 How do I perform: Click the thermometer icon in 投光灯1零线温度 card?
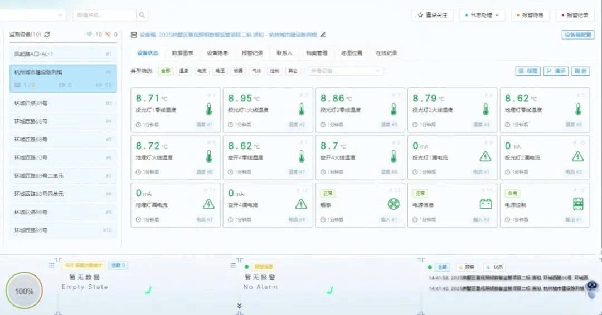(209, 109)
